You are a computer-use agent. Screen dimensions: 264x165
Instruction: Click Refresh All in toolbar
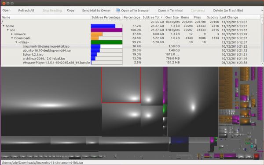point(26,10)
